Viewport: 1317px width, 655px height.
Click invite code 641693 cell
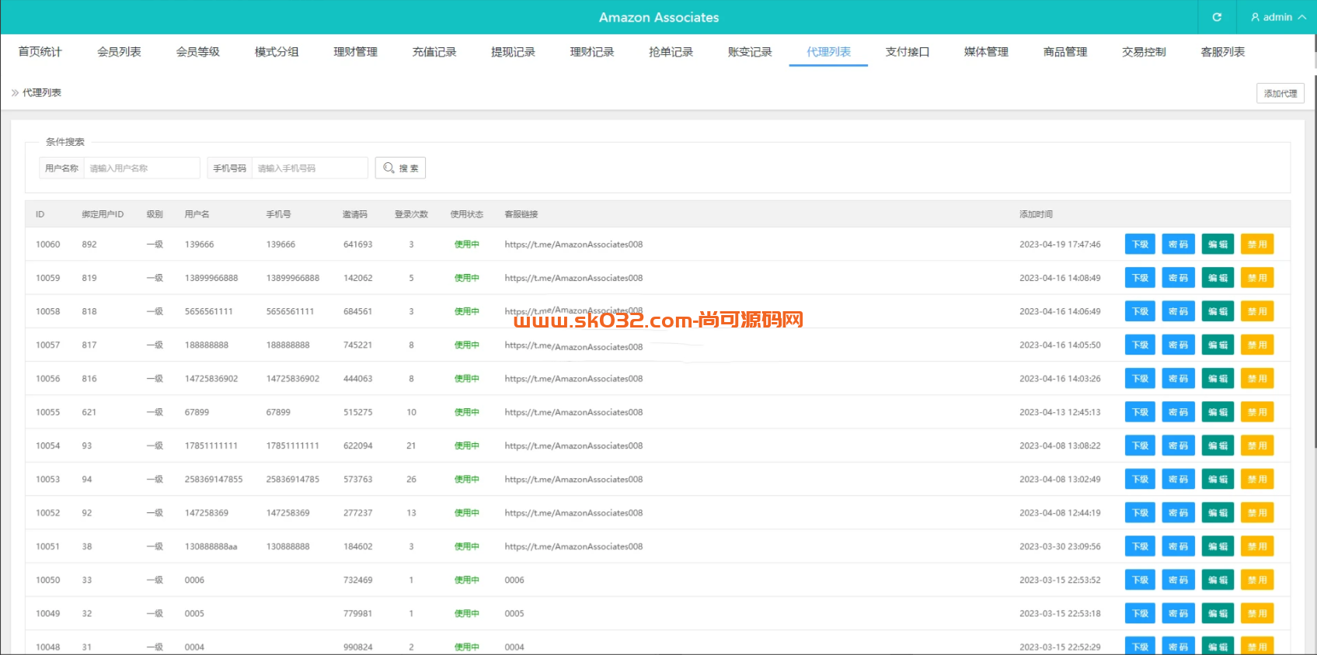click(357, 244)
